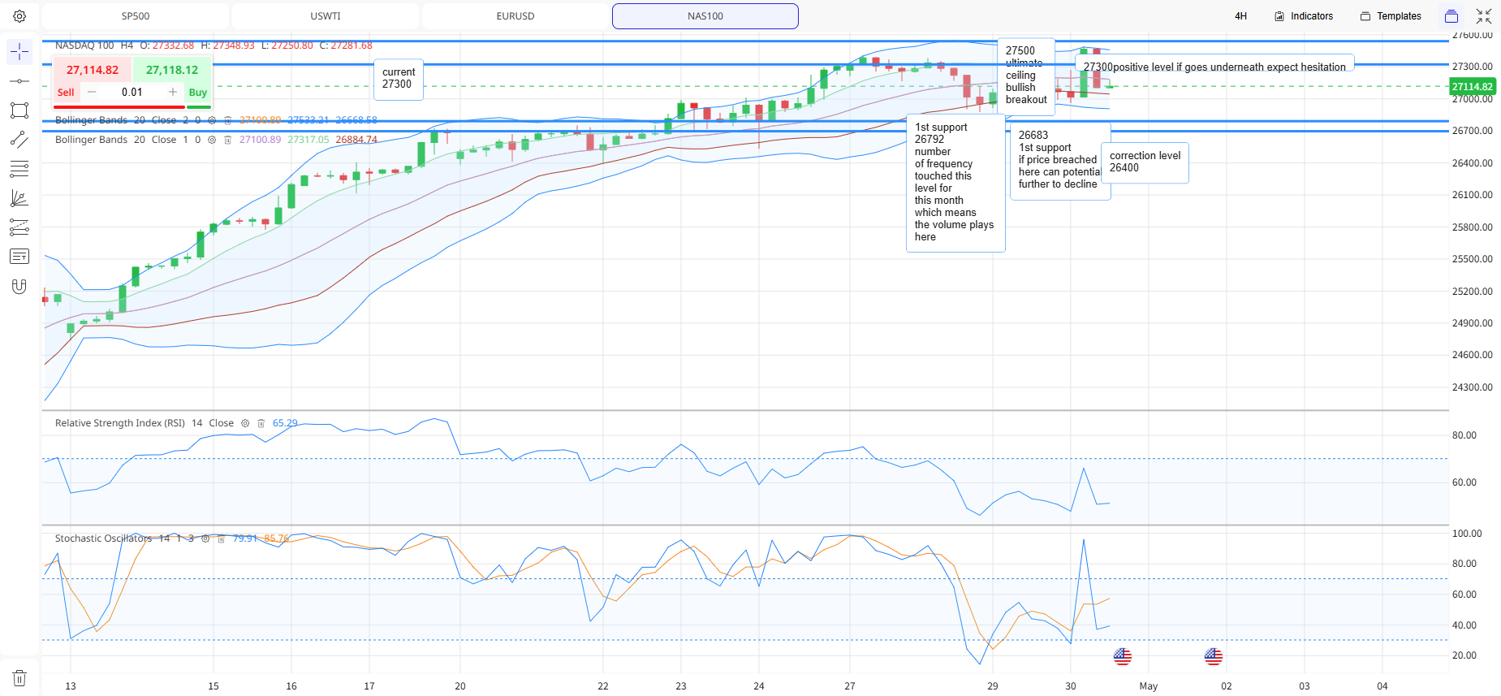This screenshot has width=1501, height=696.
Task: Increase lot size with plus button
Action: (x=173, y=92)
